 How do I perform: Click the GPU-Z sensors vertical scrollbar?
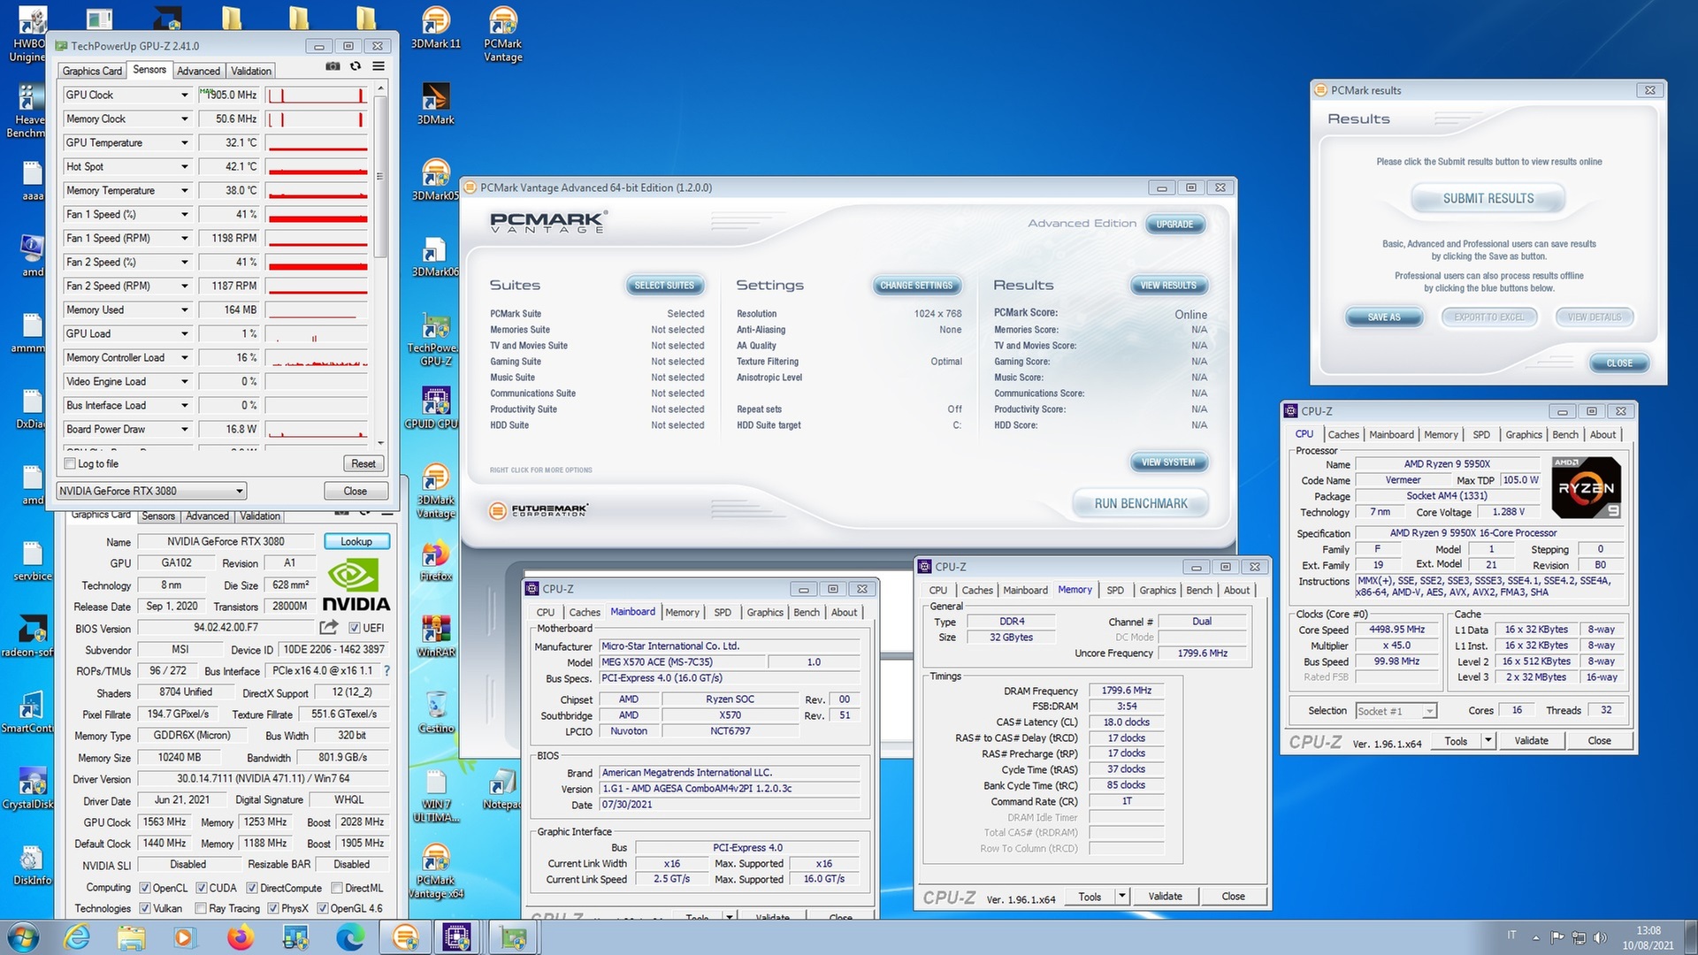tap(380, 177)
